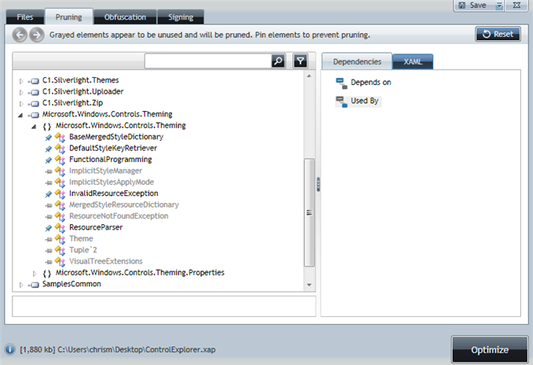Toggle pin on InvalidResourceException
This screenshot has width=533, height=365.
click(49, 194)
